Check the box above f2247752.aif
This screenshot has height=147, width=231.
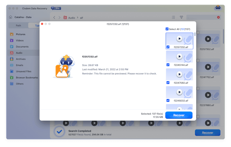coord(198,61)
